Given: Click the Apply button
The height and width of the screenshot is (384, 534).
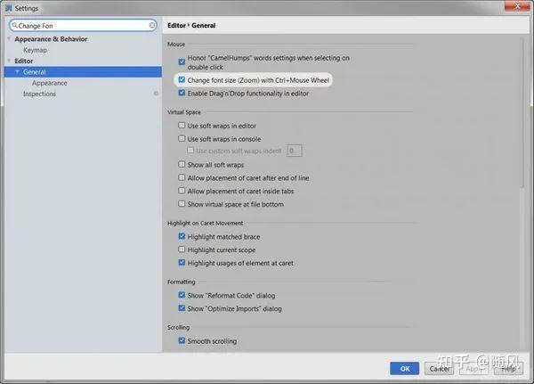Looking at the screenshot, I should pyautogui.click(x=473, y=369).
